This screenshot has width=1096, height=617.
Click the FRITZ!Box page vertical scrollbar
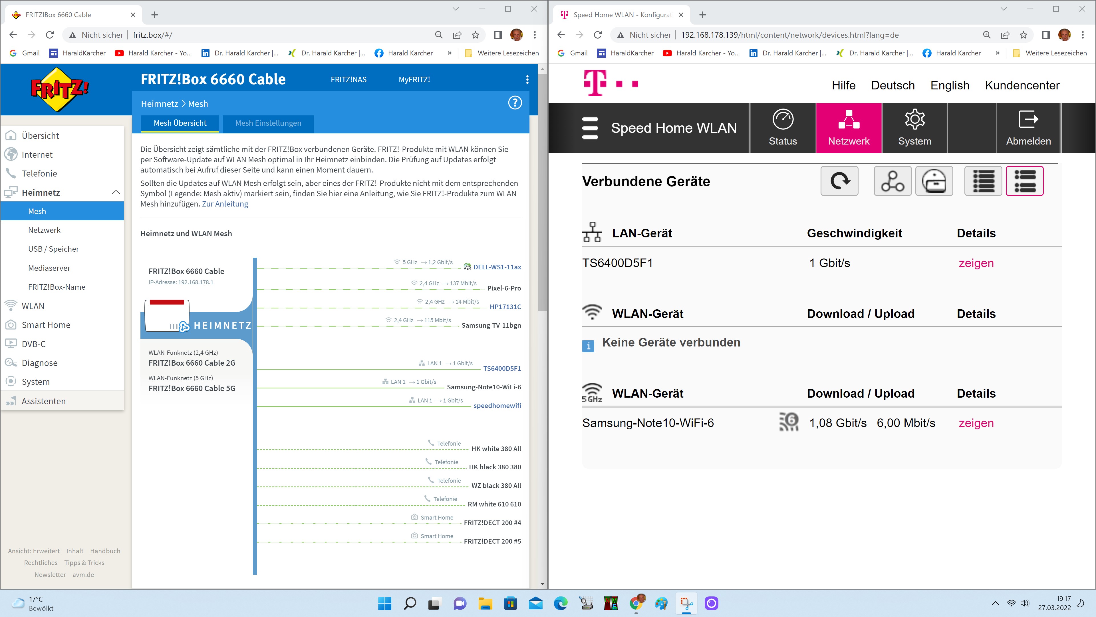542,192
